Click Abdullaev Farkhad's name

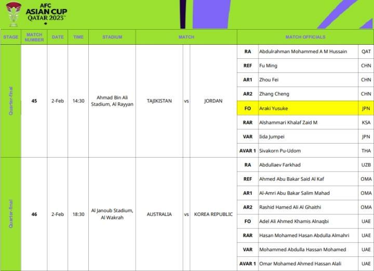(x=279, y=165)
